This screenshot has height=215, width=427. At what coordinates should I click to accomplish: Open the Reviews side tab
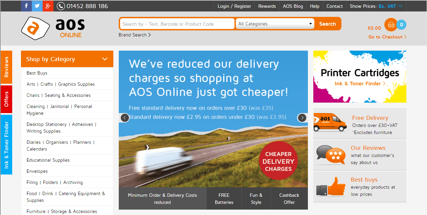click(6, 67)
